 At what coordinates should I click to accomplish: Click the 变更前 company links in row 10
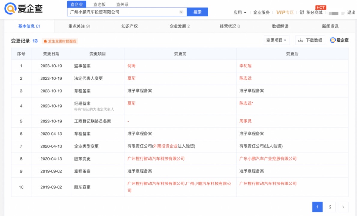point(179,187)
